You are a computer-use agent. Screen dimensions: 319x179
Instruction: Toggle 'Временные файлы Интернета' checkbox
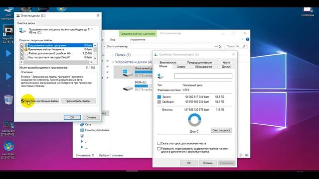point(22,49)
